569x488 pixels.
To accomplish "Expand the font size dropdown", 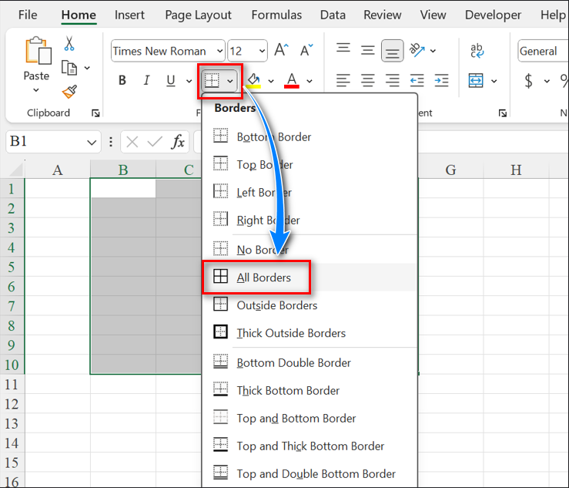I will 262,52.
